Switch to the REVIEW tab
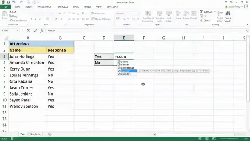The width and height of the screenshot is (250, 141). [x=87, y=7]
